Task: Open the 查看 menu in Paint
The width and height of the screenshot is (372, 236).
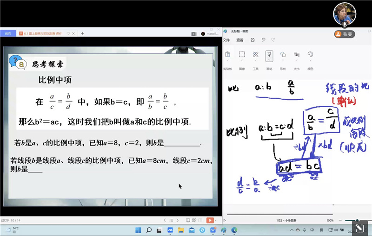Action: [x=239, y=40]
